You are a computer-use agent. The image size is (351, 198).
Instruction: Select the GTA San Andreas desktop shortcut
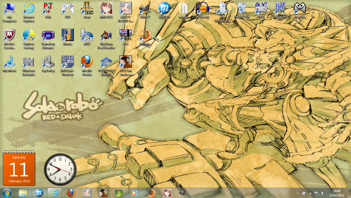coord(125,66)
